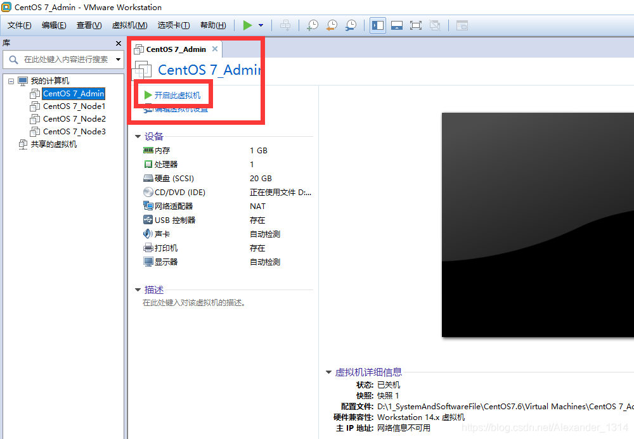Open the 编辑(E) menu
This screenshot has width=634, height=439.
[54, 25]
